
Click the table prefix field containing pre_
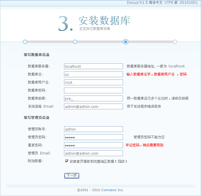click(93, 98)
